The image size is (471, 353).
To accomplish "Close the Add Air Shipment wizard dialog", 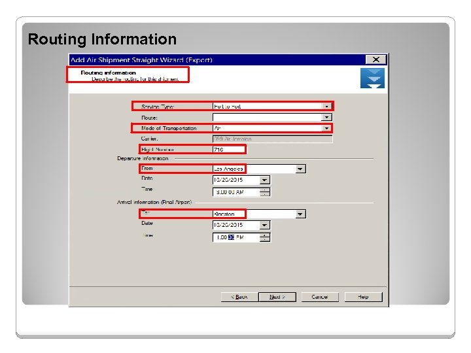I will pos(375,59).
